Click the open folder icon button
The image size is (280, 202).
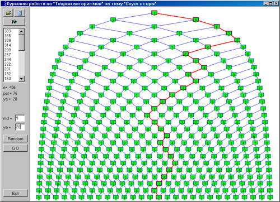8,13
